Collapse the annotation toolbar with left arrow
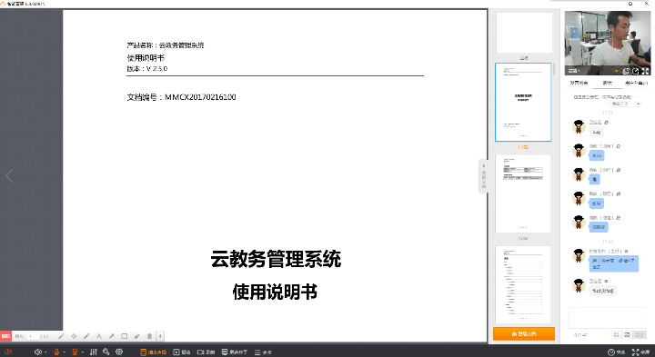The height and width of the screenshot is (357, 655). (160, 336)
